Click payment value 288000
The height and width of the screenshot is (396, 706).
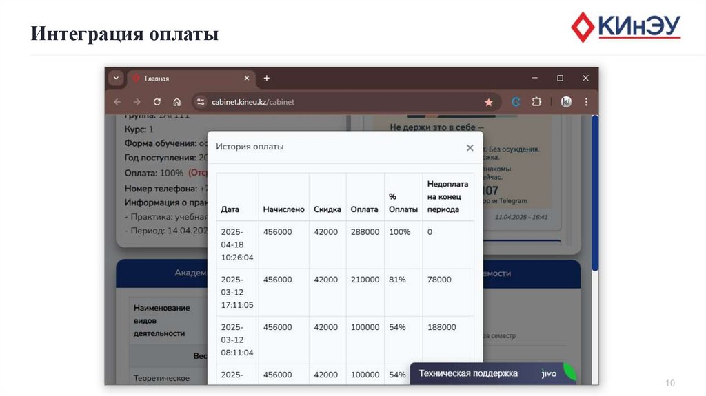[365, 232]
